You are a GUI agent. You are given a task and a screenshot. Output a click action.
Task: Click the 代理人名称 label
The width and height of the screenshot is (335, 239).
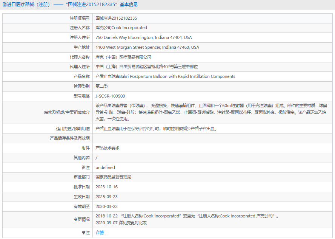(80, 57)
